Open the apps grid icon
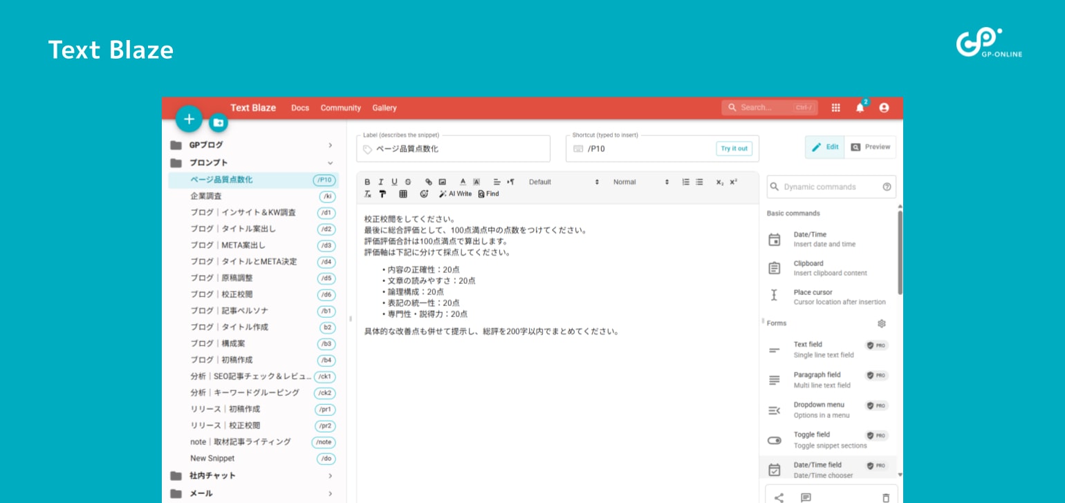Viewport: 1065px width, 503px height. click(836, 108)
